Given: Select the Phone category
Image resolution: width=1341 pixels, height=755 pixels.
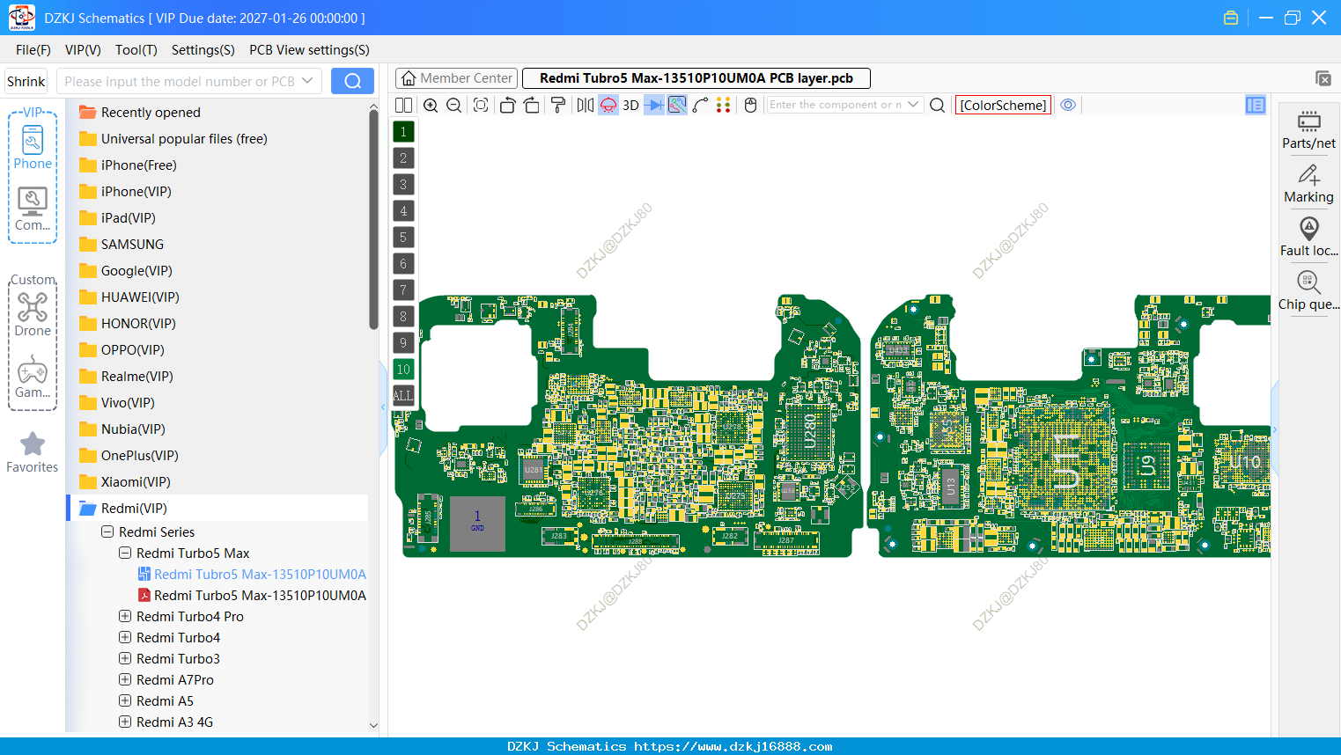Looking at the screenshot, I should tap(33, 147).
